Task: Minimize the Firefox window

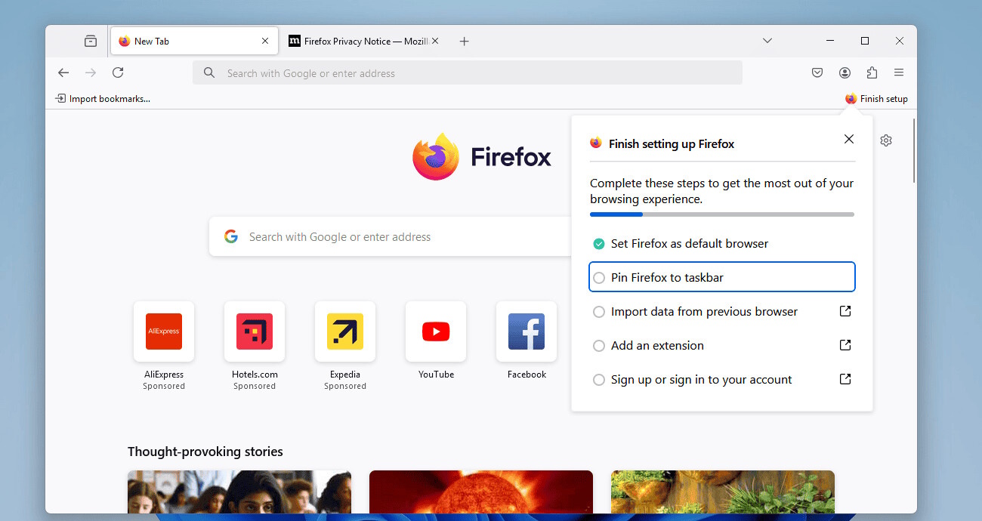Action: point(830,41)
